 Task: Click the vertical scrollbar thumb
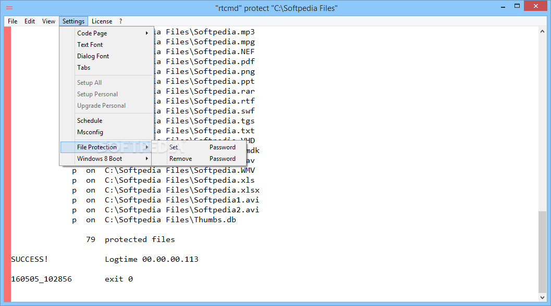tap(543, 252)
